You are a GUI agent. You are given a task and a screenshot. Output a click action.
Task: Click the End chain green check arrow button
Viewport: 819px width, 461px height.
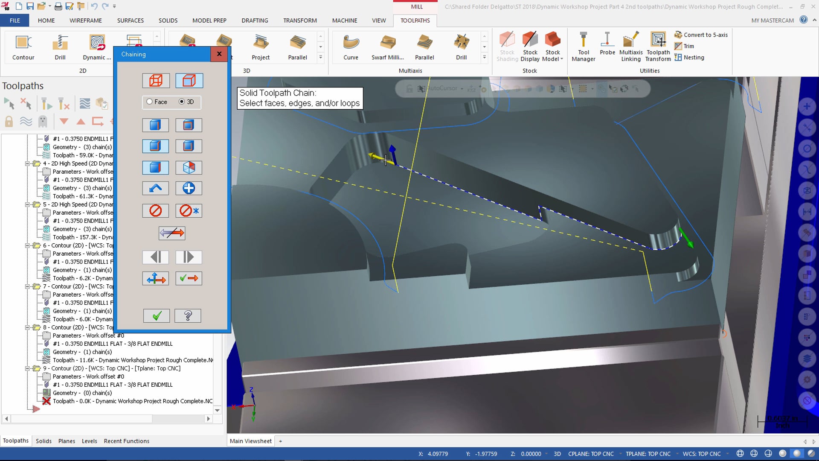pyautogui.click(x=189, y=279)
